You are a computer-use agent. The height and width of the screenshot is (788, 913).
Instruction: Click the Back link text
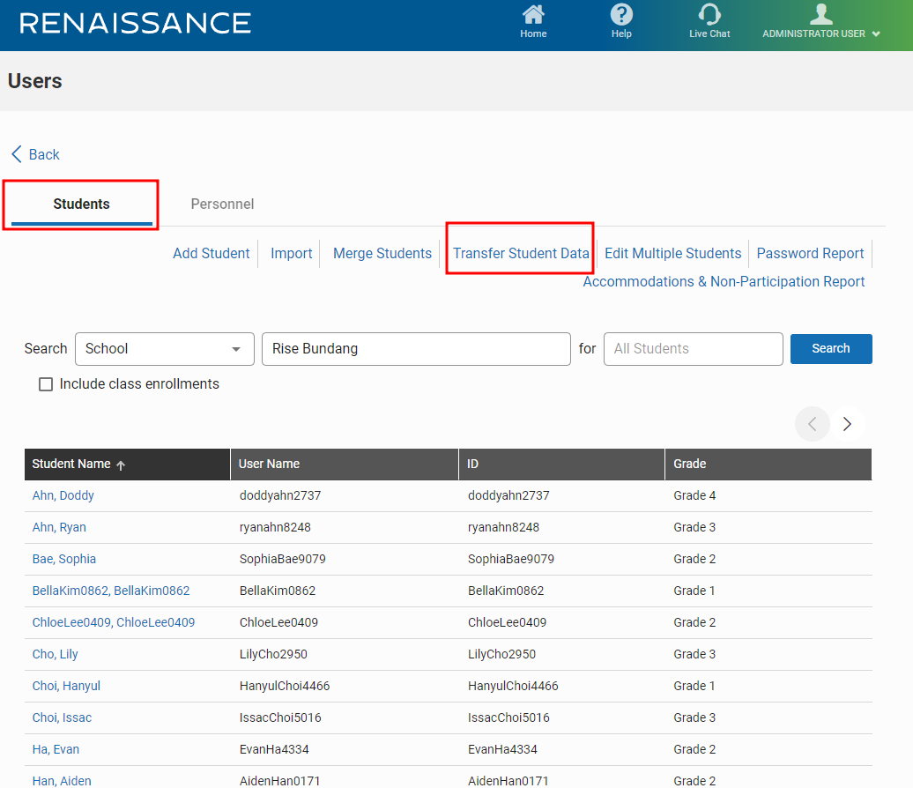pos(44,154)
